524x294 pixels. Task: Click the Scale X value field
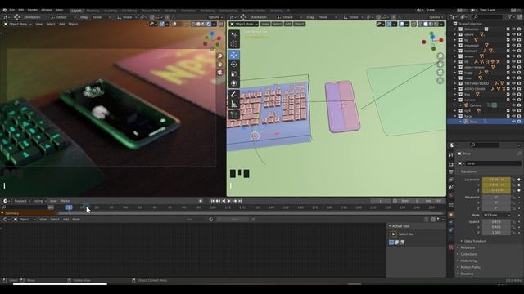point(496,222)
